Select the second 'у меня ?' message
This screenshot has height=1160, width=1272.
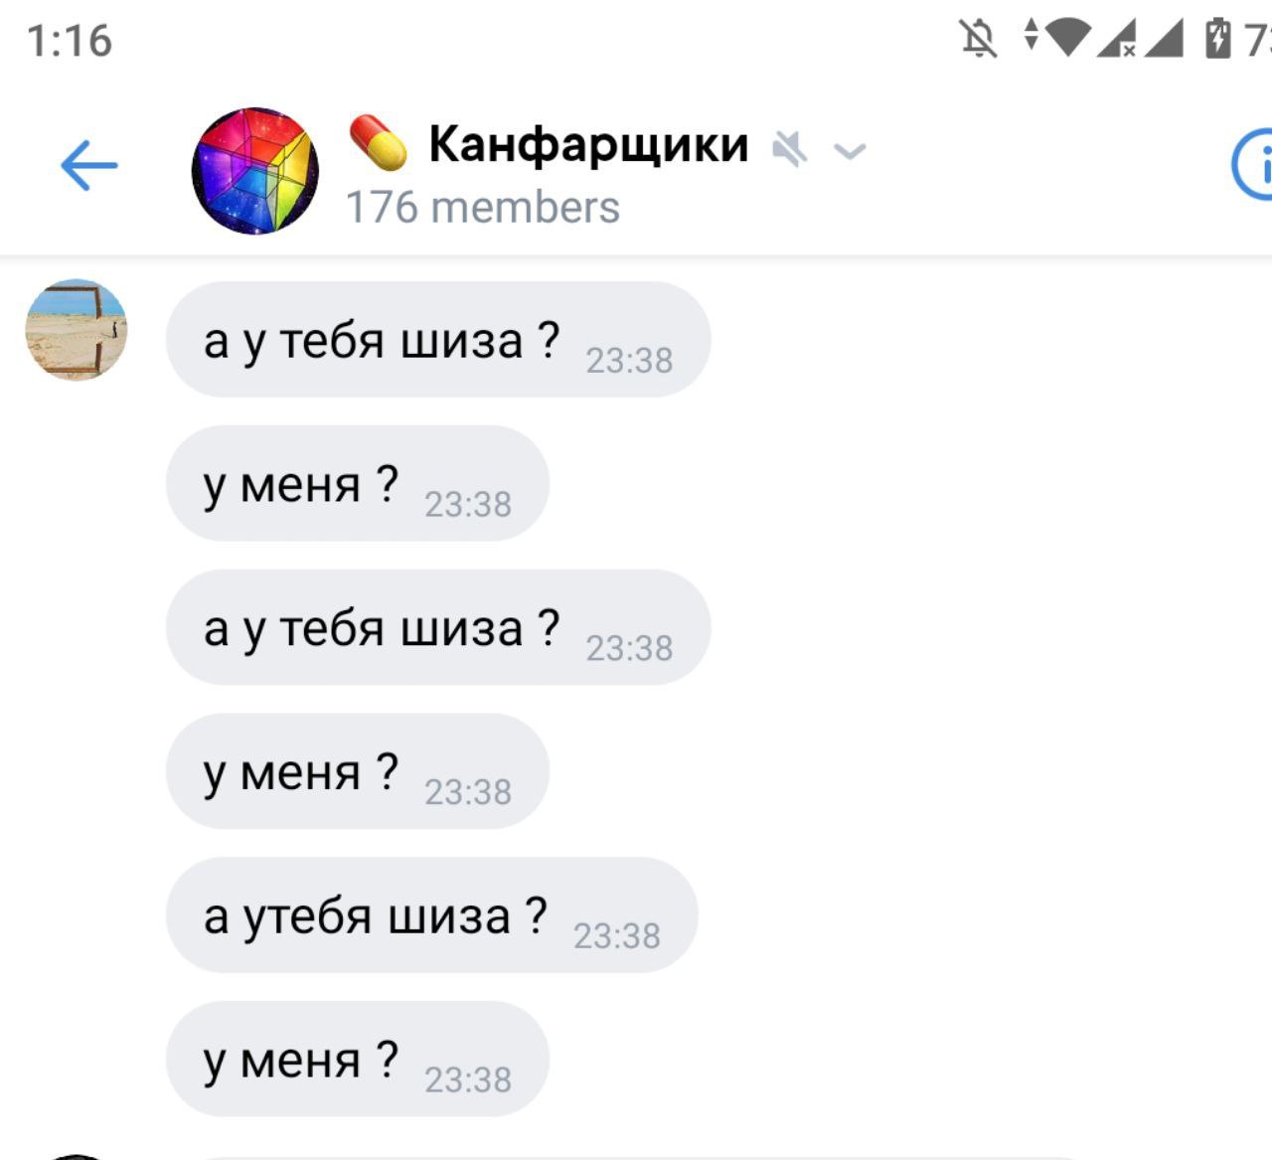click(x=358, y=771)
